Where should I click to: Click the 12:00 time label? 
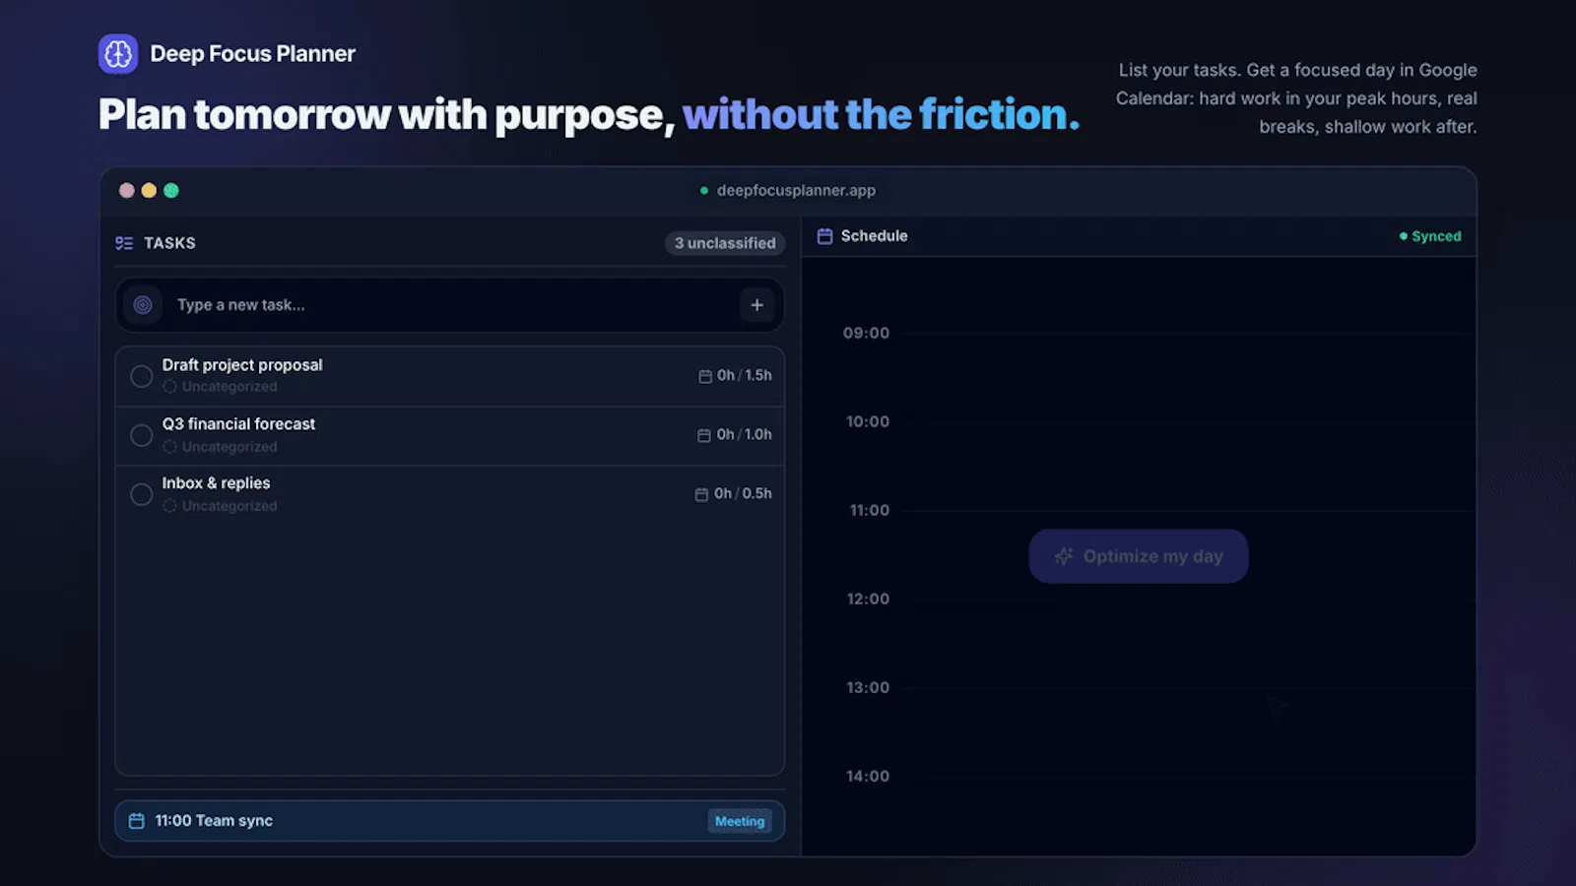pos(868,599)
